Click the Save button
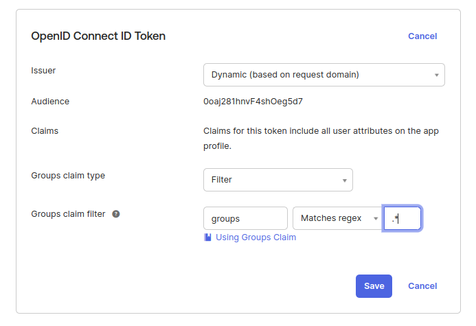 click(374, 286)
